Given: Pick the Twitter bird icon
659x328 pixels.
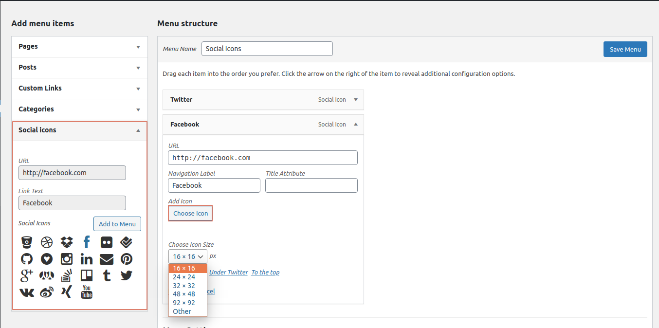Looking at the screenshot, I should 127,275.
